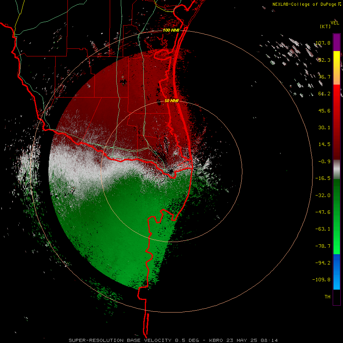This screenshot has height=343, width=343.
Task: Click the product title caption at bottom
Action: (x=173, y=340)
